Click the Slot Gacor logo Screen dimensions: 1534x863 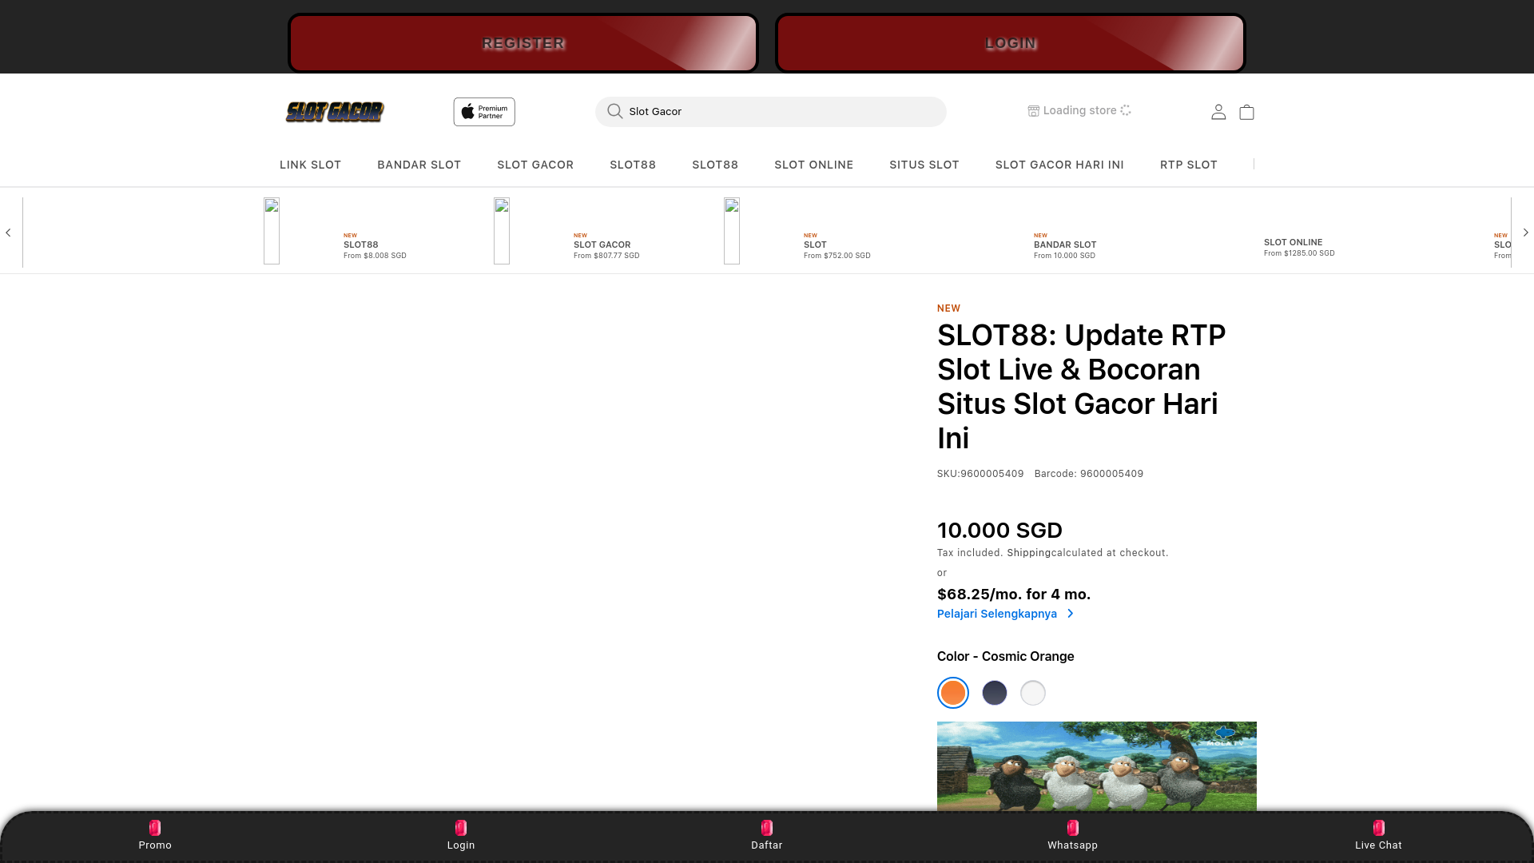(335, 112)
